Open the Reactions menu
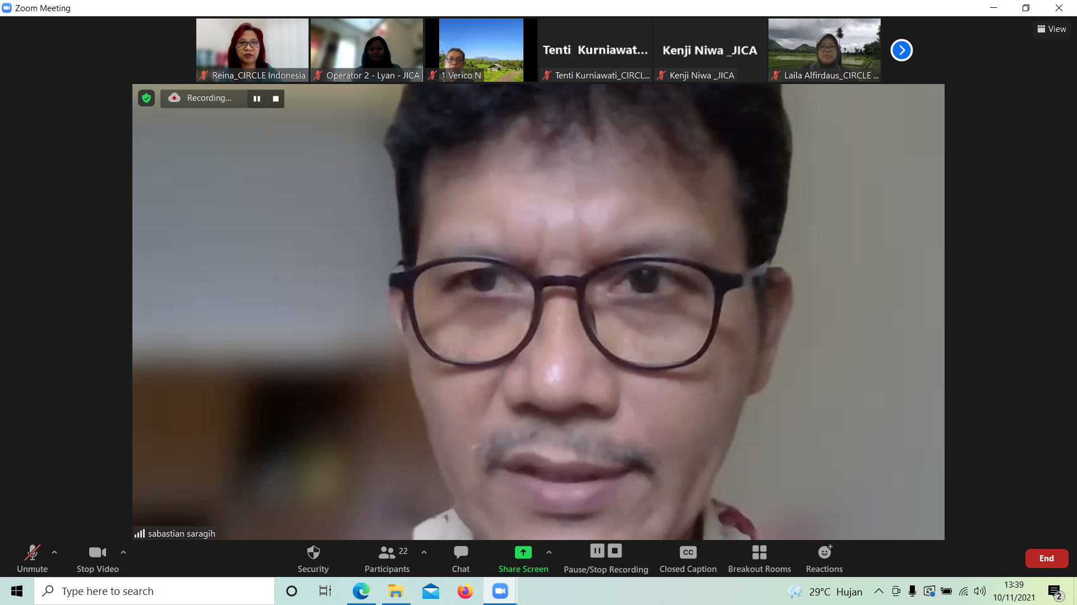Image resolution: width=1077 pixels, height=605 pixels. click(824, 559)
